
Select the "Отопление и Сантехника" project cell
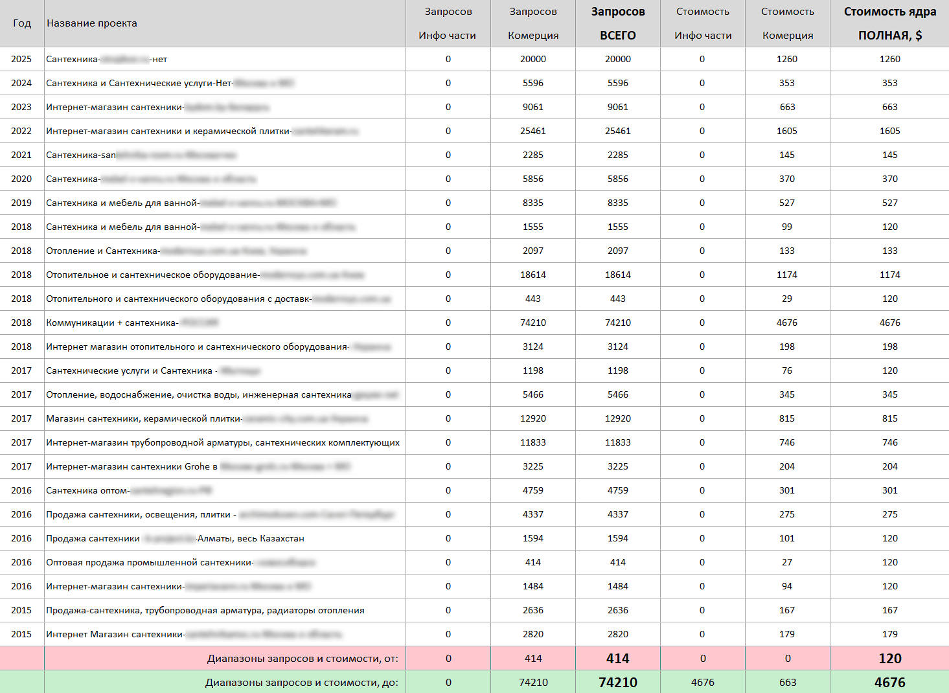pos(102,251)
